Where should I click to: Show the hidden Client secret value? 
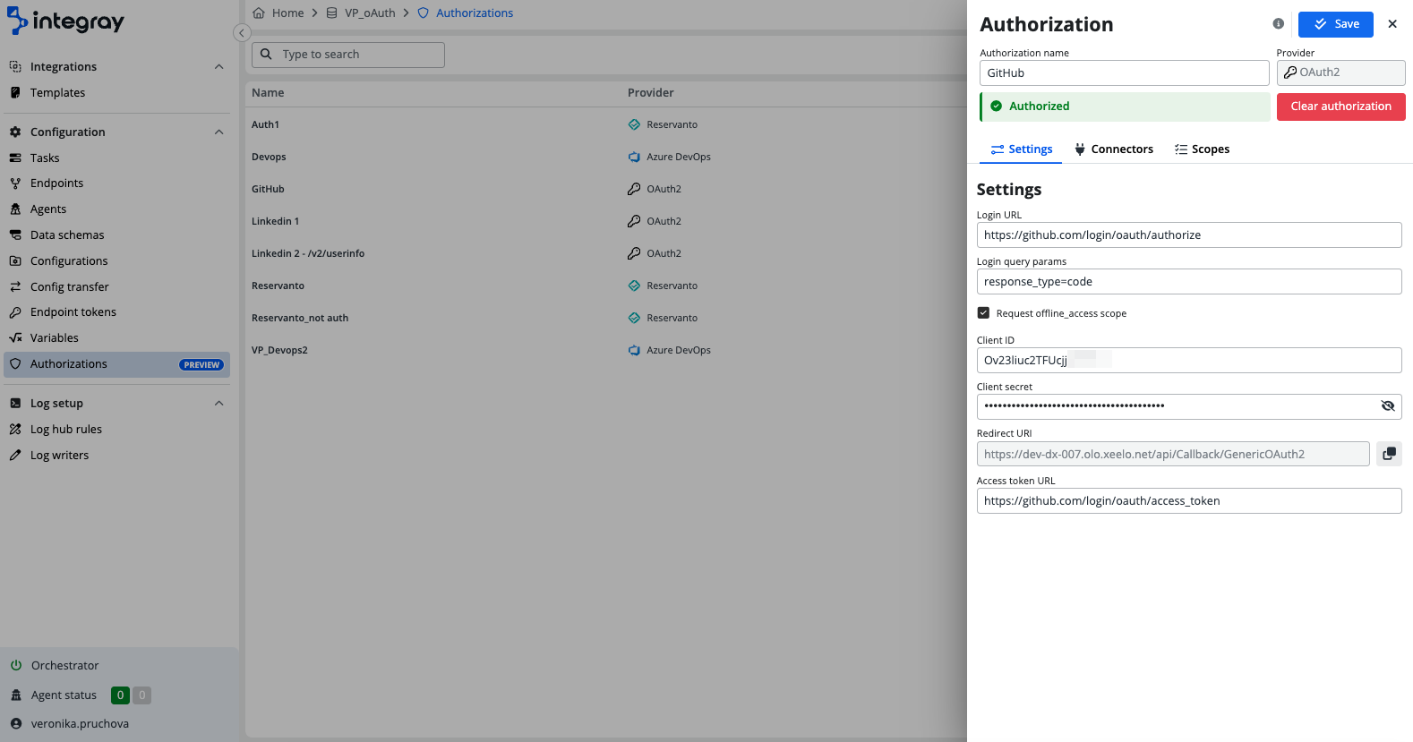tap(1387, 406)
